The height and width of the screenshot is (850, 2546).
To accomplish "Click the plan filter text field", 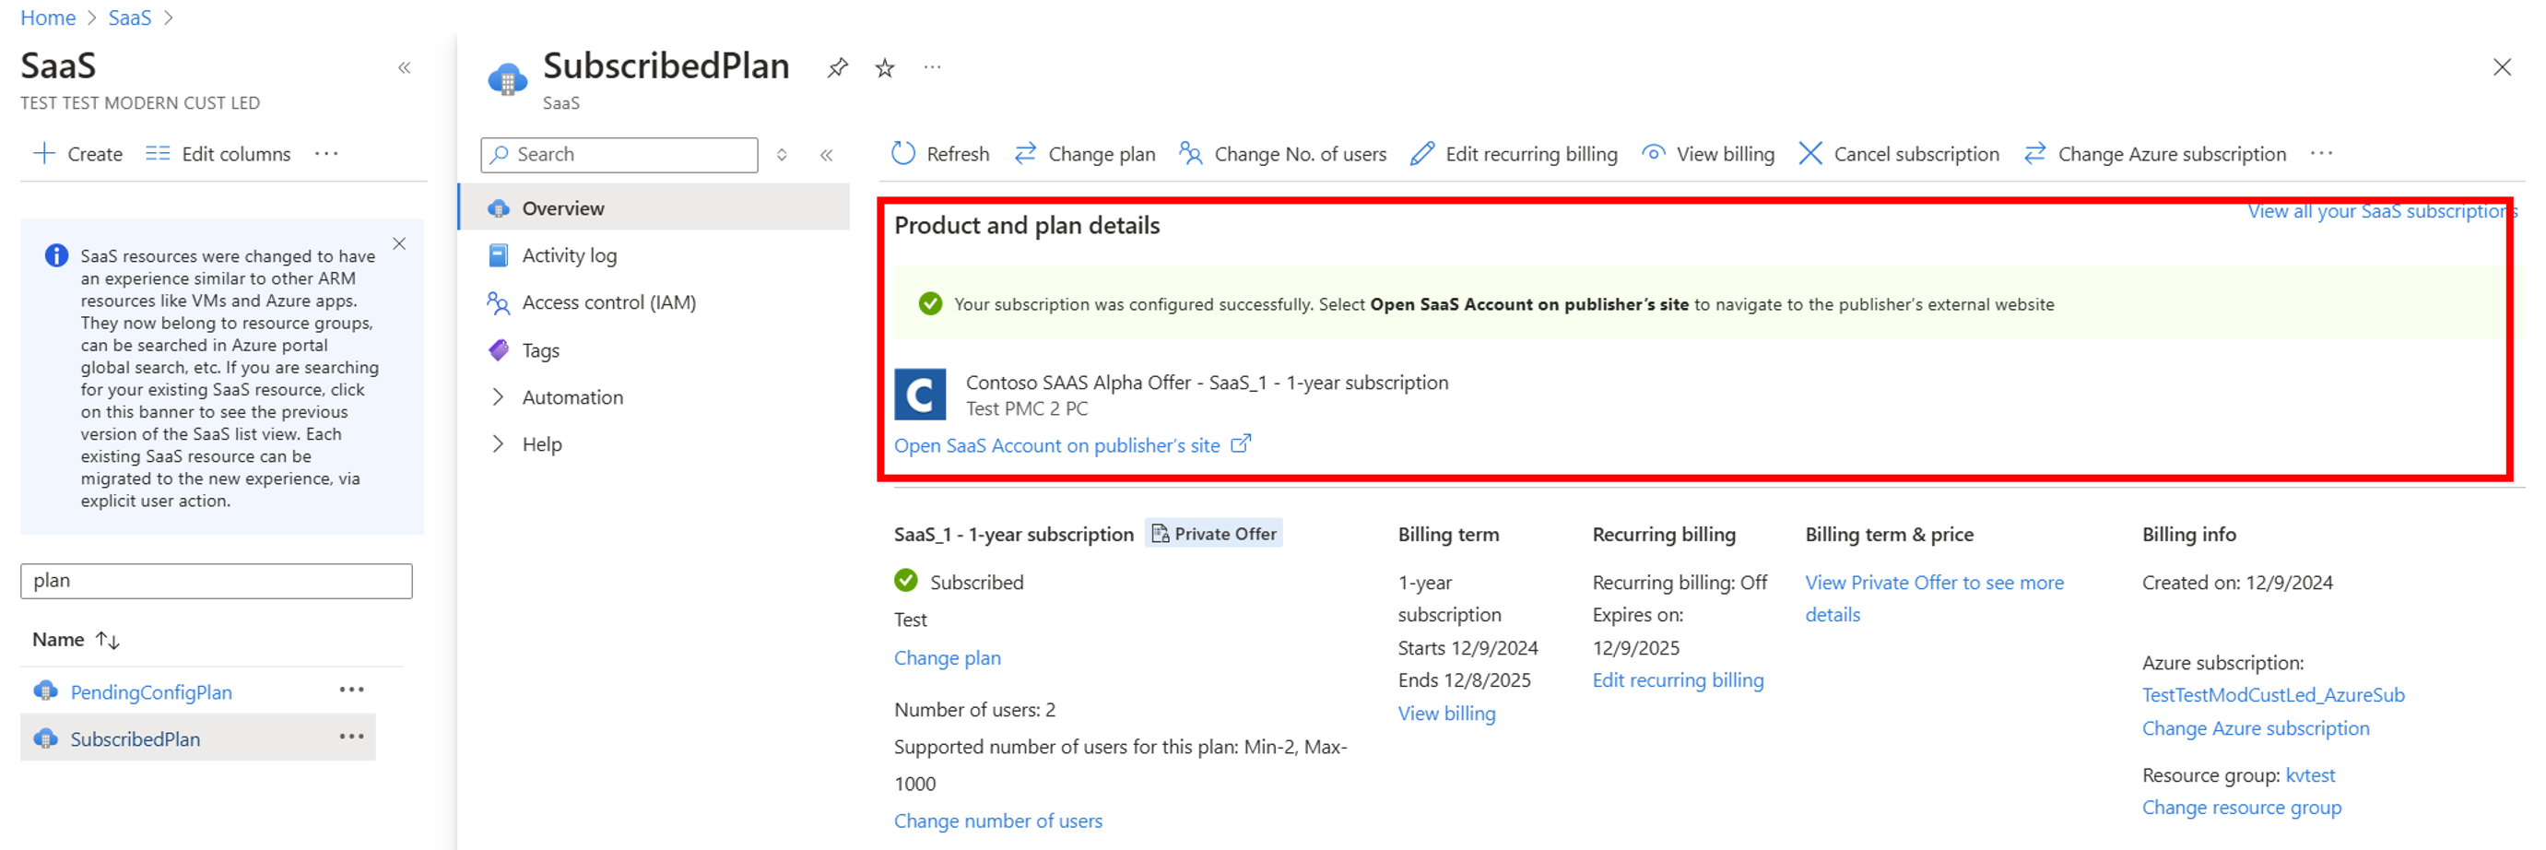I will pyautogui.click(x=217, y=580).
